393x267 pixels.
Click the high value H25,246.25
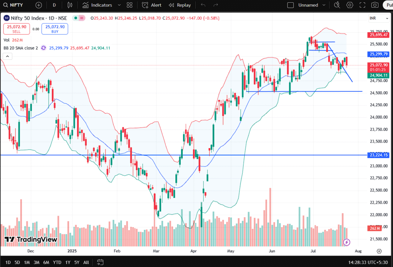tap(126, 18)
